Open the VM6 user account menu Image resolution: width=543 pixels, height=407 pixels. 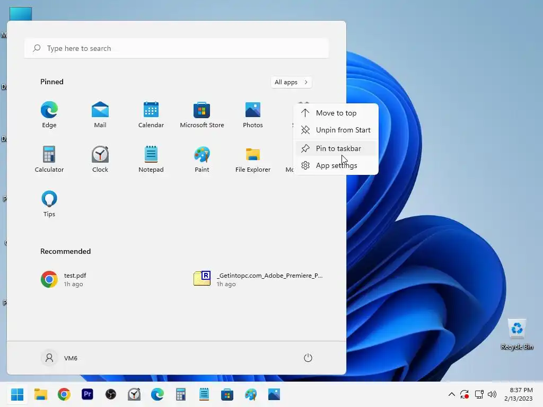click(59, 358)
